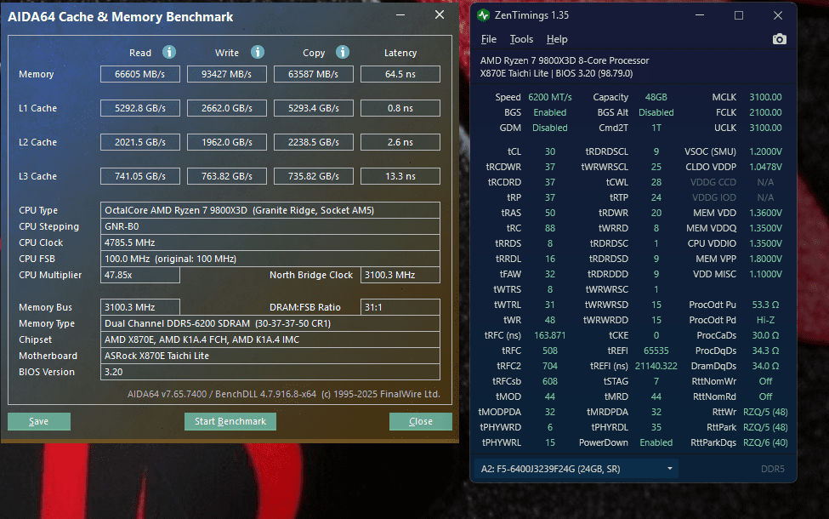
Task: Click the BGS Alt Disabled value
Action: (656, 112)
